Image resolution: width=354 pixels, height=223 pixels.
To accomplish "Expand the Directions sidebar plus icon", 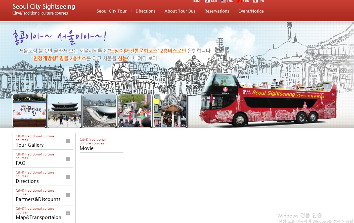I will coord(68,177).
